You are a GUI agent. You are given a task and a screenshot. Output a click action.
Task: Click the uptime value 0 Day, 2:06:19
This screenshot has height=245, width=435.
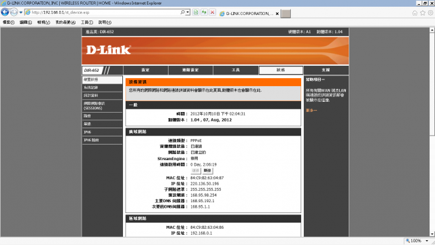pyautogui.click(x=203, y=165)
